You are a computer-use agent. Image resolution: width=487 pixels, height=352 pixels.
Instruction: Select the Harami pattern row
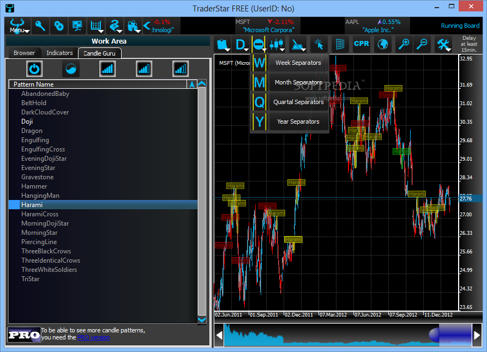click(x=103, y=205)
